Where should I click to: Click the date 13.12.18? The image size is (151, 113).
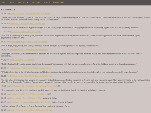(5, 86)
